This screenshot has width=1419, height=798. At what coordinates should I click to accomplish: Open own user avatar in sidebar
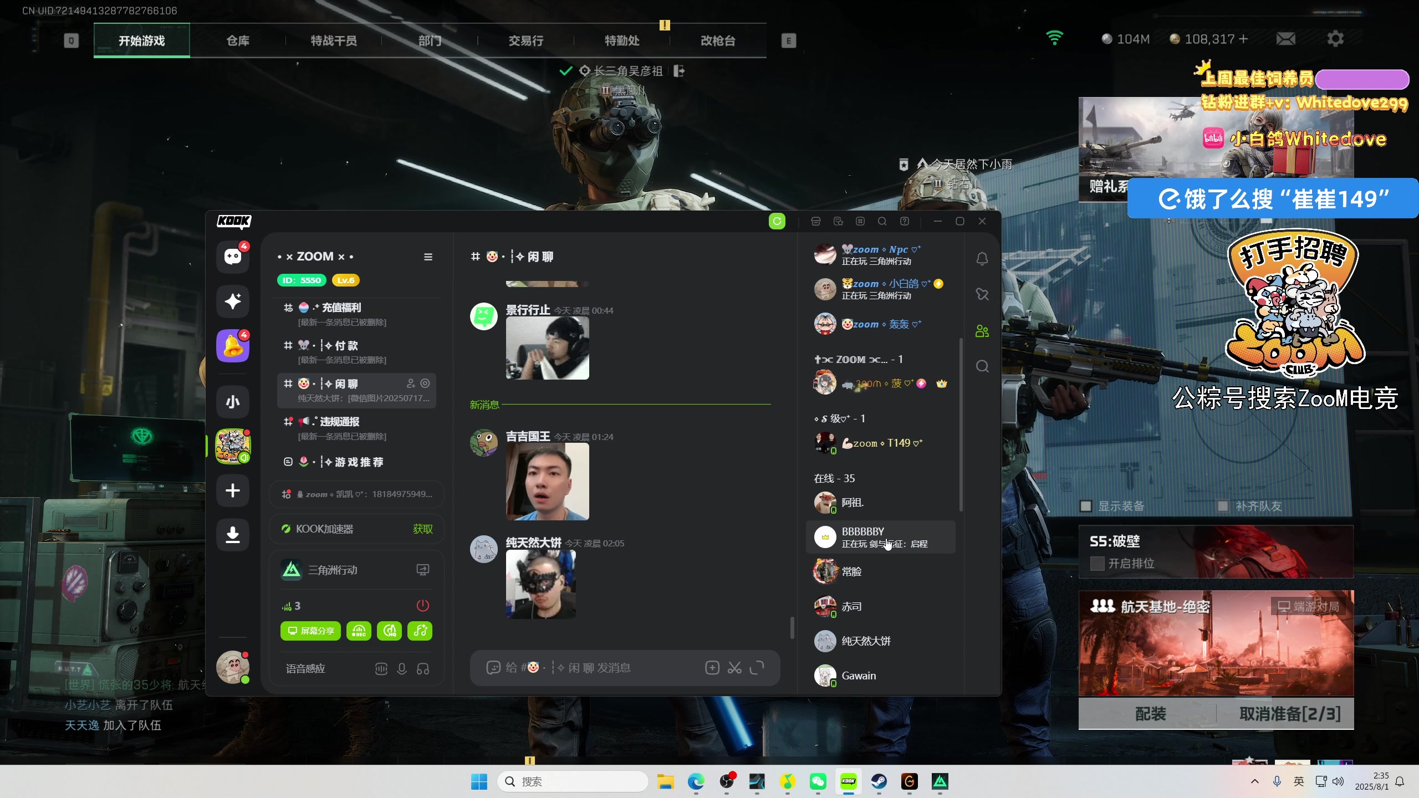[233, 667]
